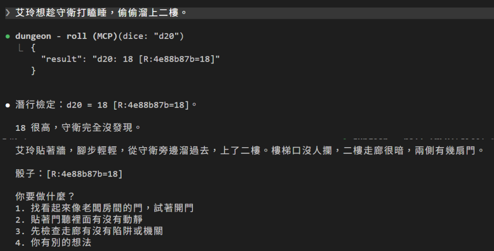Click the line 潛行檢定：d20 = 18 [R:4e88b87b=18]
The image size is (494, 251).
tap(107, 105)
